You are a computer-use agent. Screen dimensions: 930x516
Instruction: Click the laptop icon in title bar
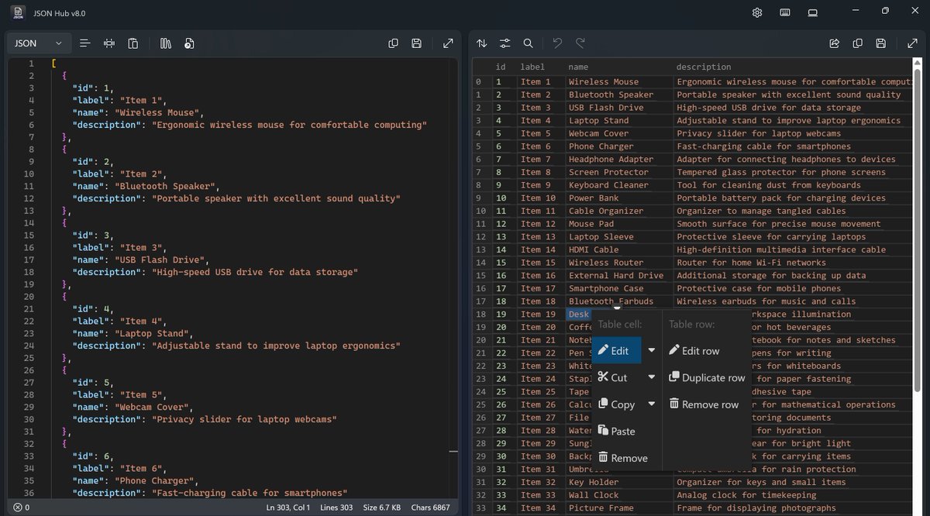tap(813, 12)
